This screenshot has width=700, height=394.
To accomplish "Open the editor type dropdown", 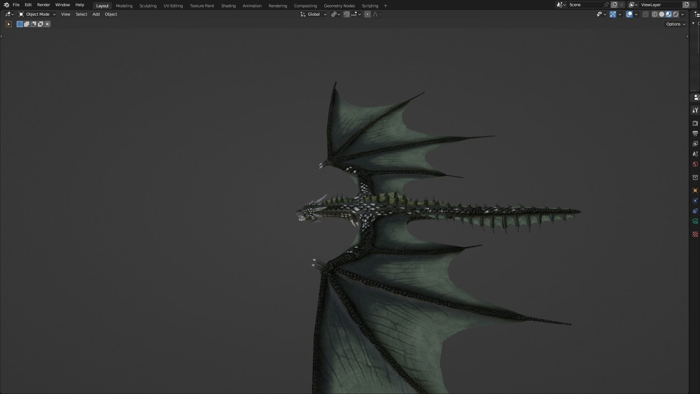I will 9,14.
